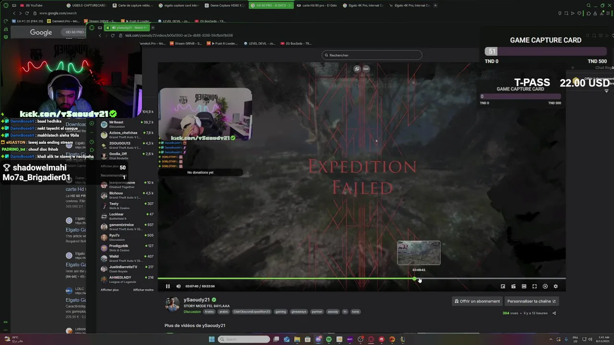
Task: Expand sidebar with bottom Afficher plus
Action: [109, 290]
